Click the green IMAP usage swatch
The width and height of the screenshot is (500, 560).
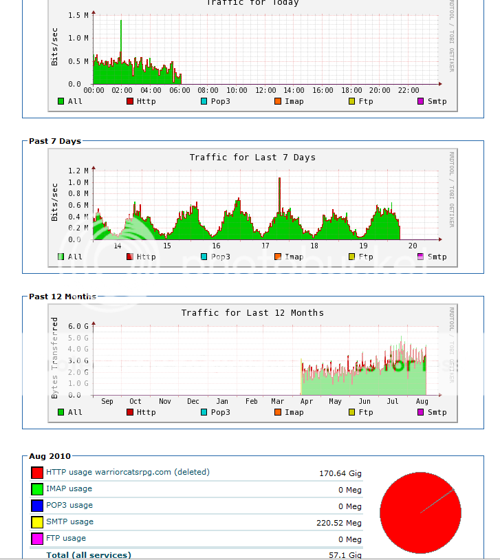[x=37, y=489]
